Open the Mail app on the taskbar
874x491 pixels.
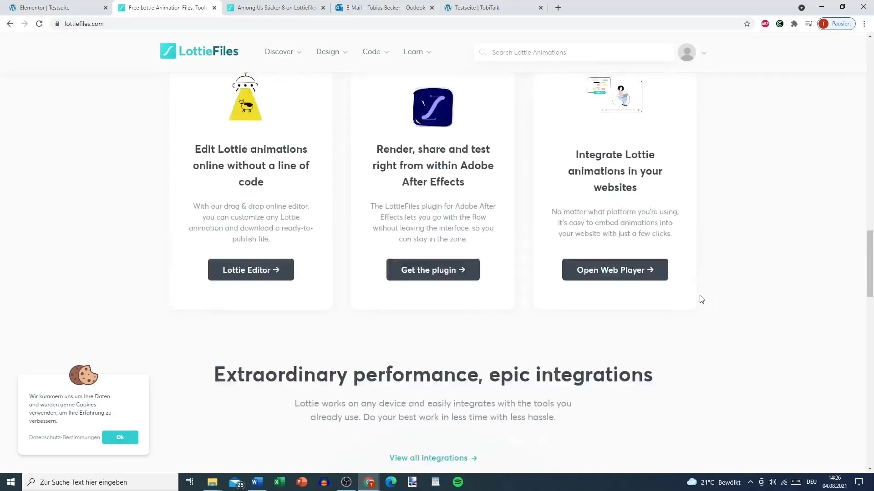[x=236, y=482]
